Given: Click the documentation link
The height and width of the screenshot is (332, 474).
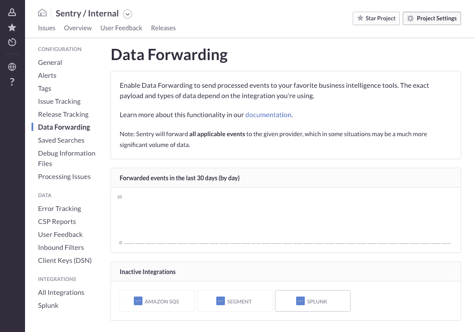Looking at the screenshot, I should [x=268, y=115].
